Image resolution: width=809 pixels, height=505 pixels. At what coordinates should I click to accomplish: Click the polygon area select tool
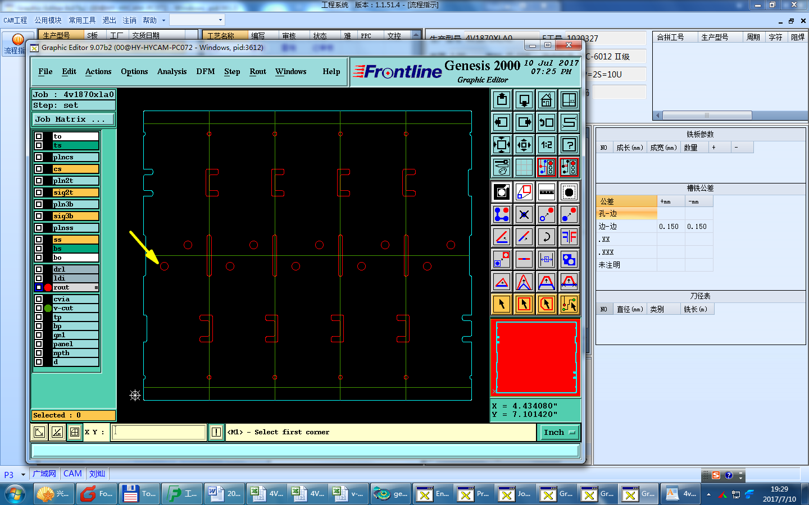(x=547, y=304)
